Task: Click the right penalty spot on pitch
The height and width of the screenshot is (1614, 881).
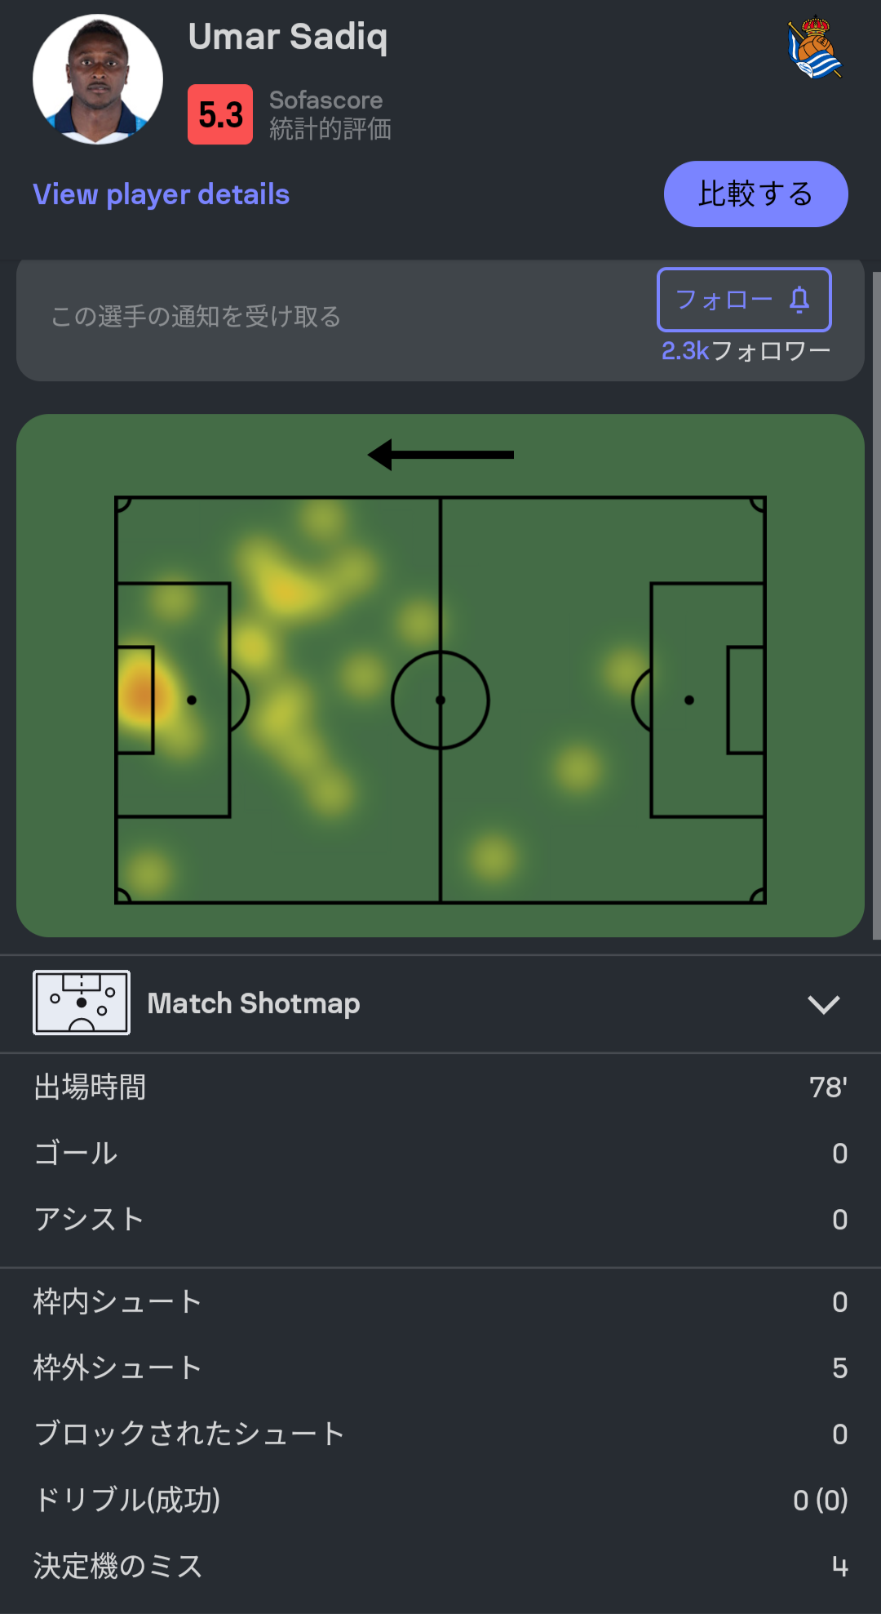Action: pos(689,700)
